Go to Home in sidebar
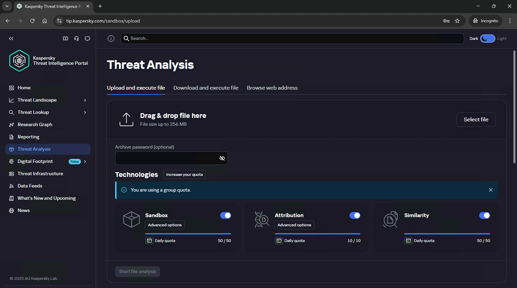 [48, 88]
